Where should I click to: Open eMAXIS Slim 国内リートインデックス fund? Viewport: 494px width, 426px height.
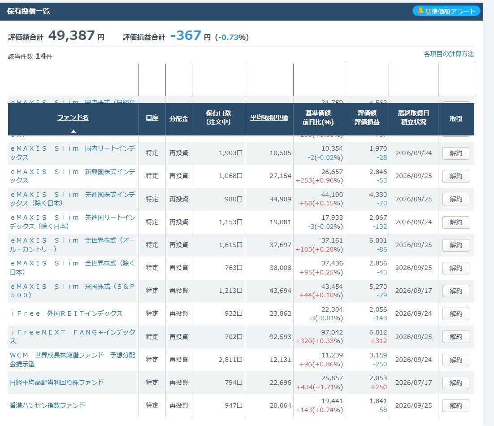73,153
